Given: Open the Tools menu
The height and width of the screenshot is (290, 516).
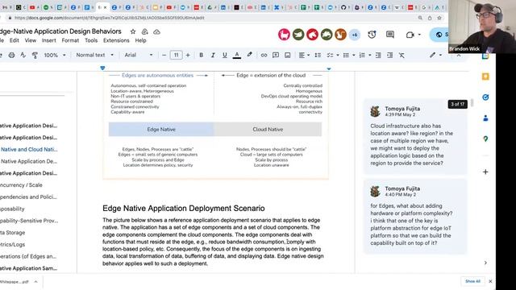Looking at the screenshot, I should pyautogui.click(x=91, y=40).
